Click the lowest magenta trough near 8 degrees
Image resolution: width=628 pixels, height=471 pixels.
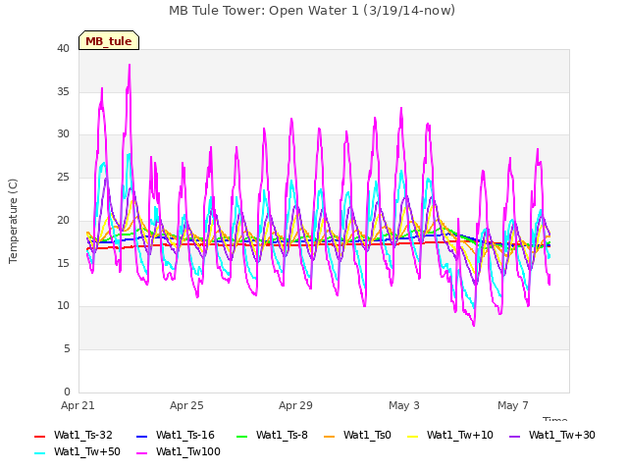click(x=474, y=325)
